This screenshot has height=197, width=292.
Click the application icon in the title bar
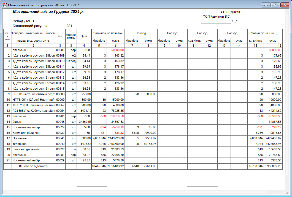[x=4, y=5]
